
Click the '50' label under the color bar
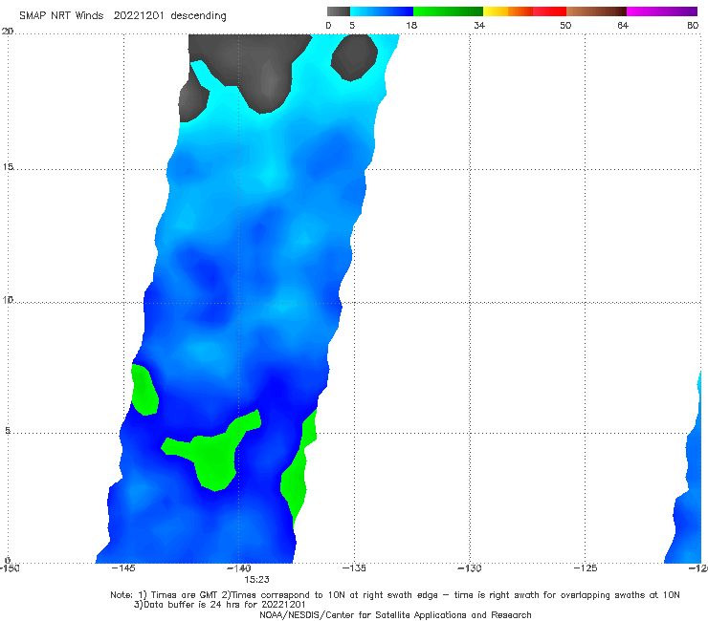(x=565, y=25)
